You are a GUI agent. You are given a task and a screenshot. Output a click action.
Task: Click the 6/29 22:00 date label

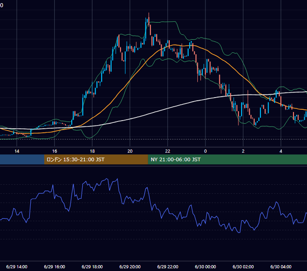coord(167,266)
